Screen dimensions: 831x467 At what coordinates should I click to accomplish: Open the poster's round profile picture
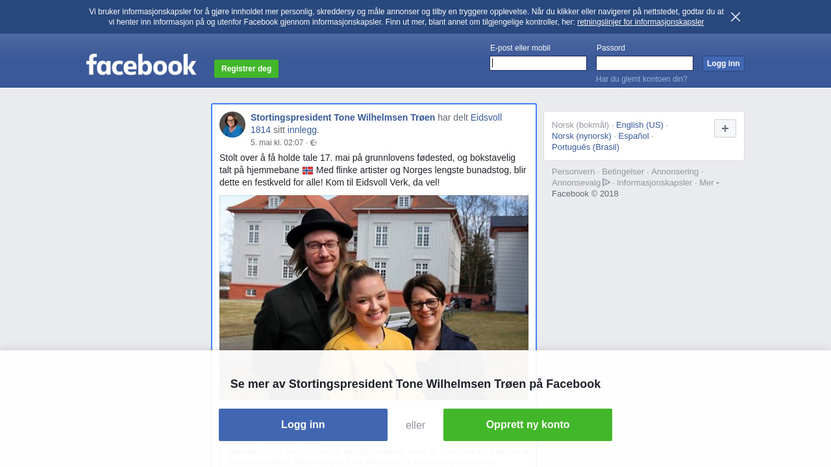(232, 125)
